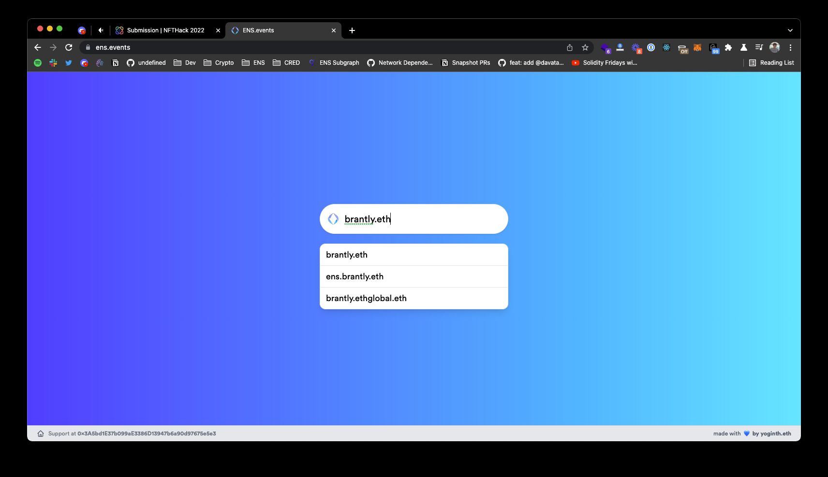
Task: Click the support wallet address in the footer
Action: click(x=147, y=434)
